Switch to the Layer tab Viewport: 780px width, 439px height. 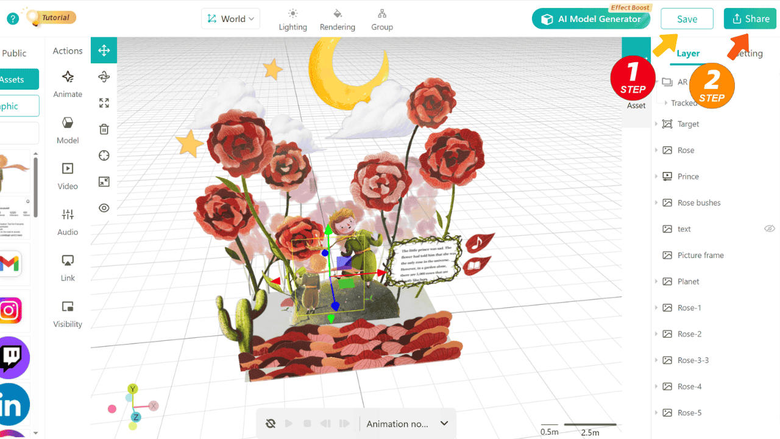[688, 54]
